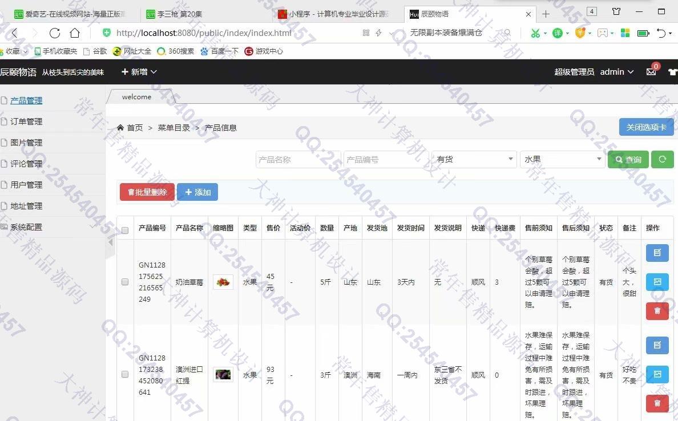678x421 pixels.
Task: Click the mail envelope notification icon
Action: point(651,72)
